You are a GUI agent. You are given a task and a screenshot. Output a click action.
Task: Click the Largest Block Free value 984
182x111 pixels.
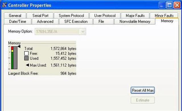click(63, 73)
